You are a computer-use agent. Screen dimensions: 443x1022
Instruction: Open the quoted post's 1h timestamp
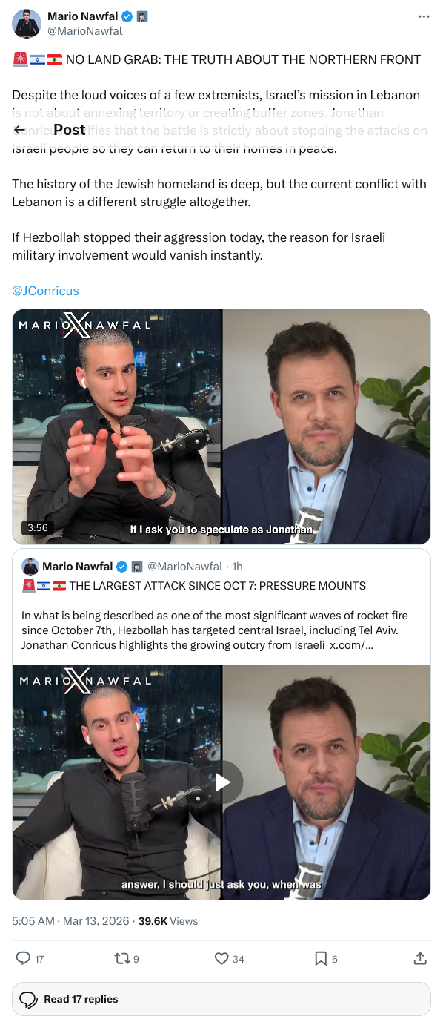(x=237, y=567)
